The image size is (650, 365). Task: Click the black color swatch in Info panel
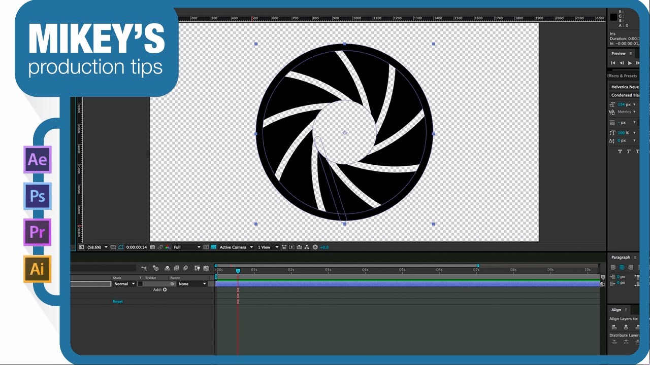tap(613, 17)
